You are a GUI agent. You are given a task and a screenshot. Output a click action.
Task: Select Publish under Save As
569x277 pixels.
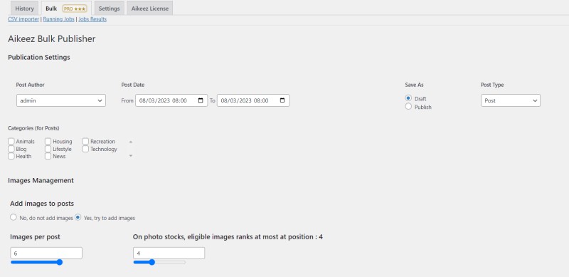point(408,107)
